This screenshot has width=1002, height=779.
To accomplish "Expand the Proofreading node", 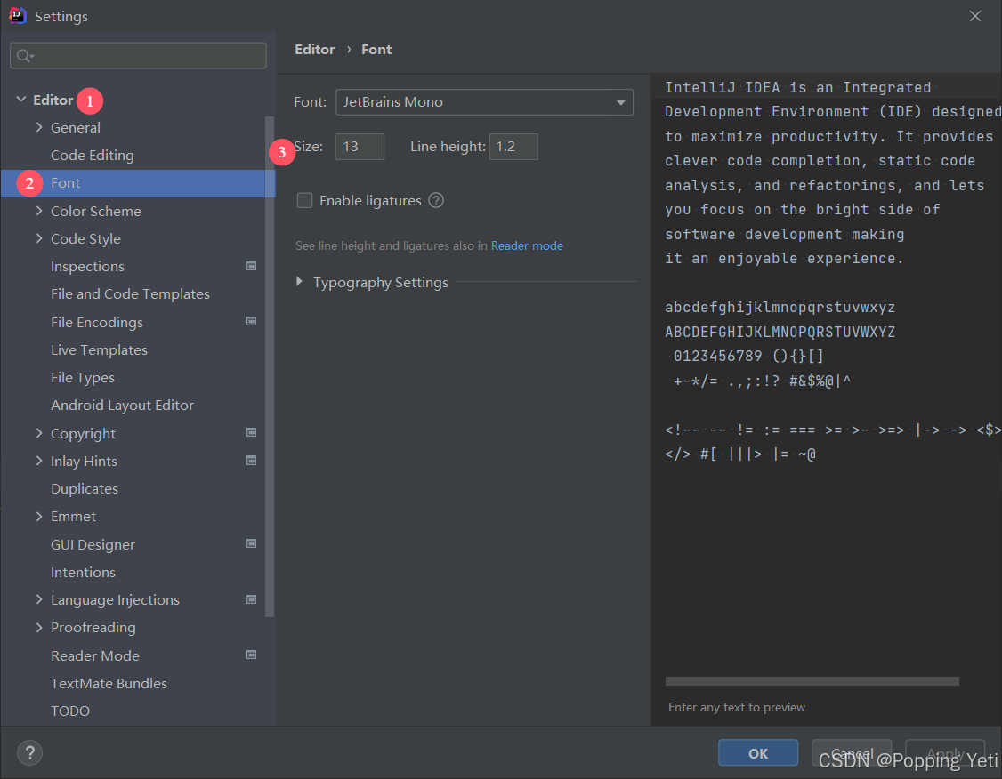I will coord(39,627).
